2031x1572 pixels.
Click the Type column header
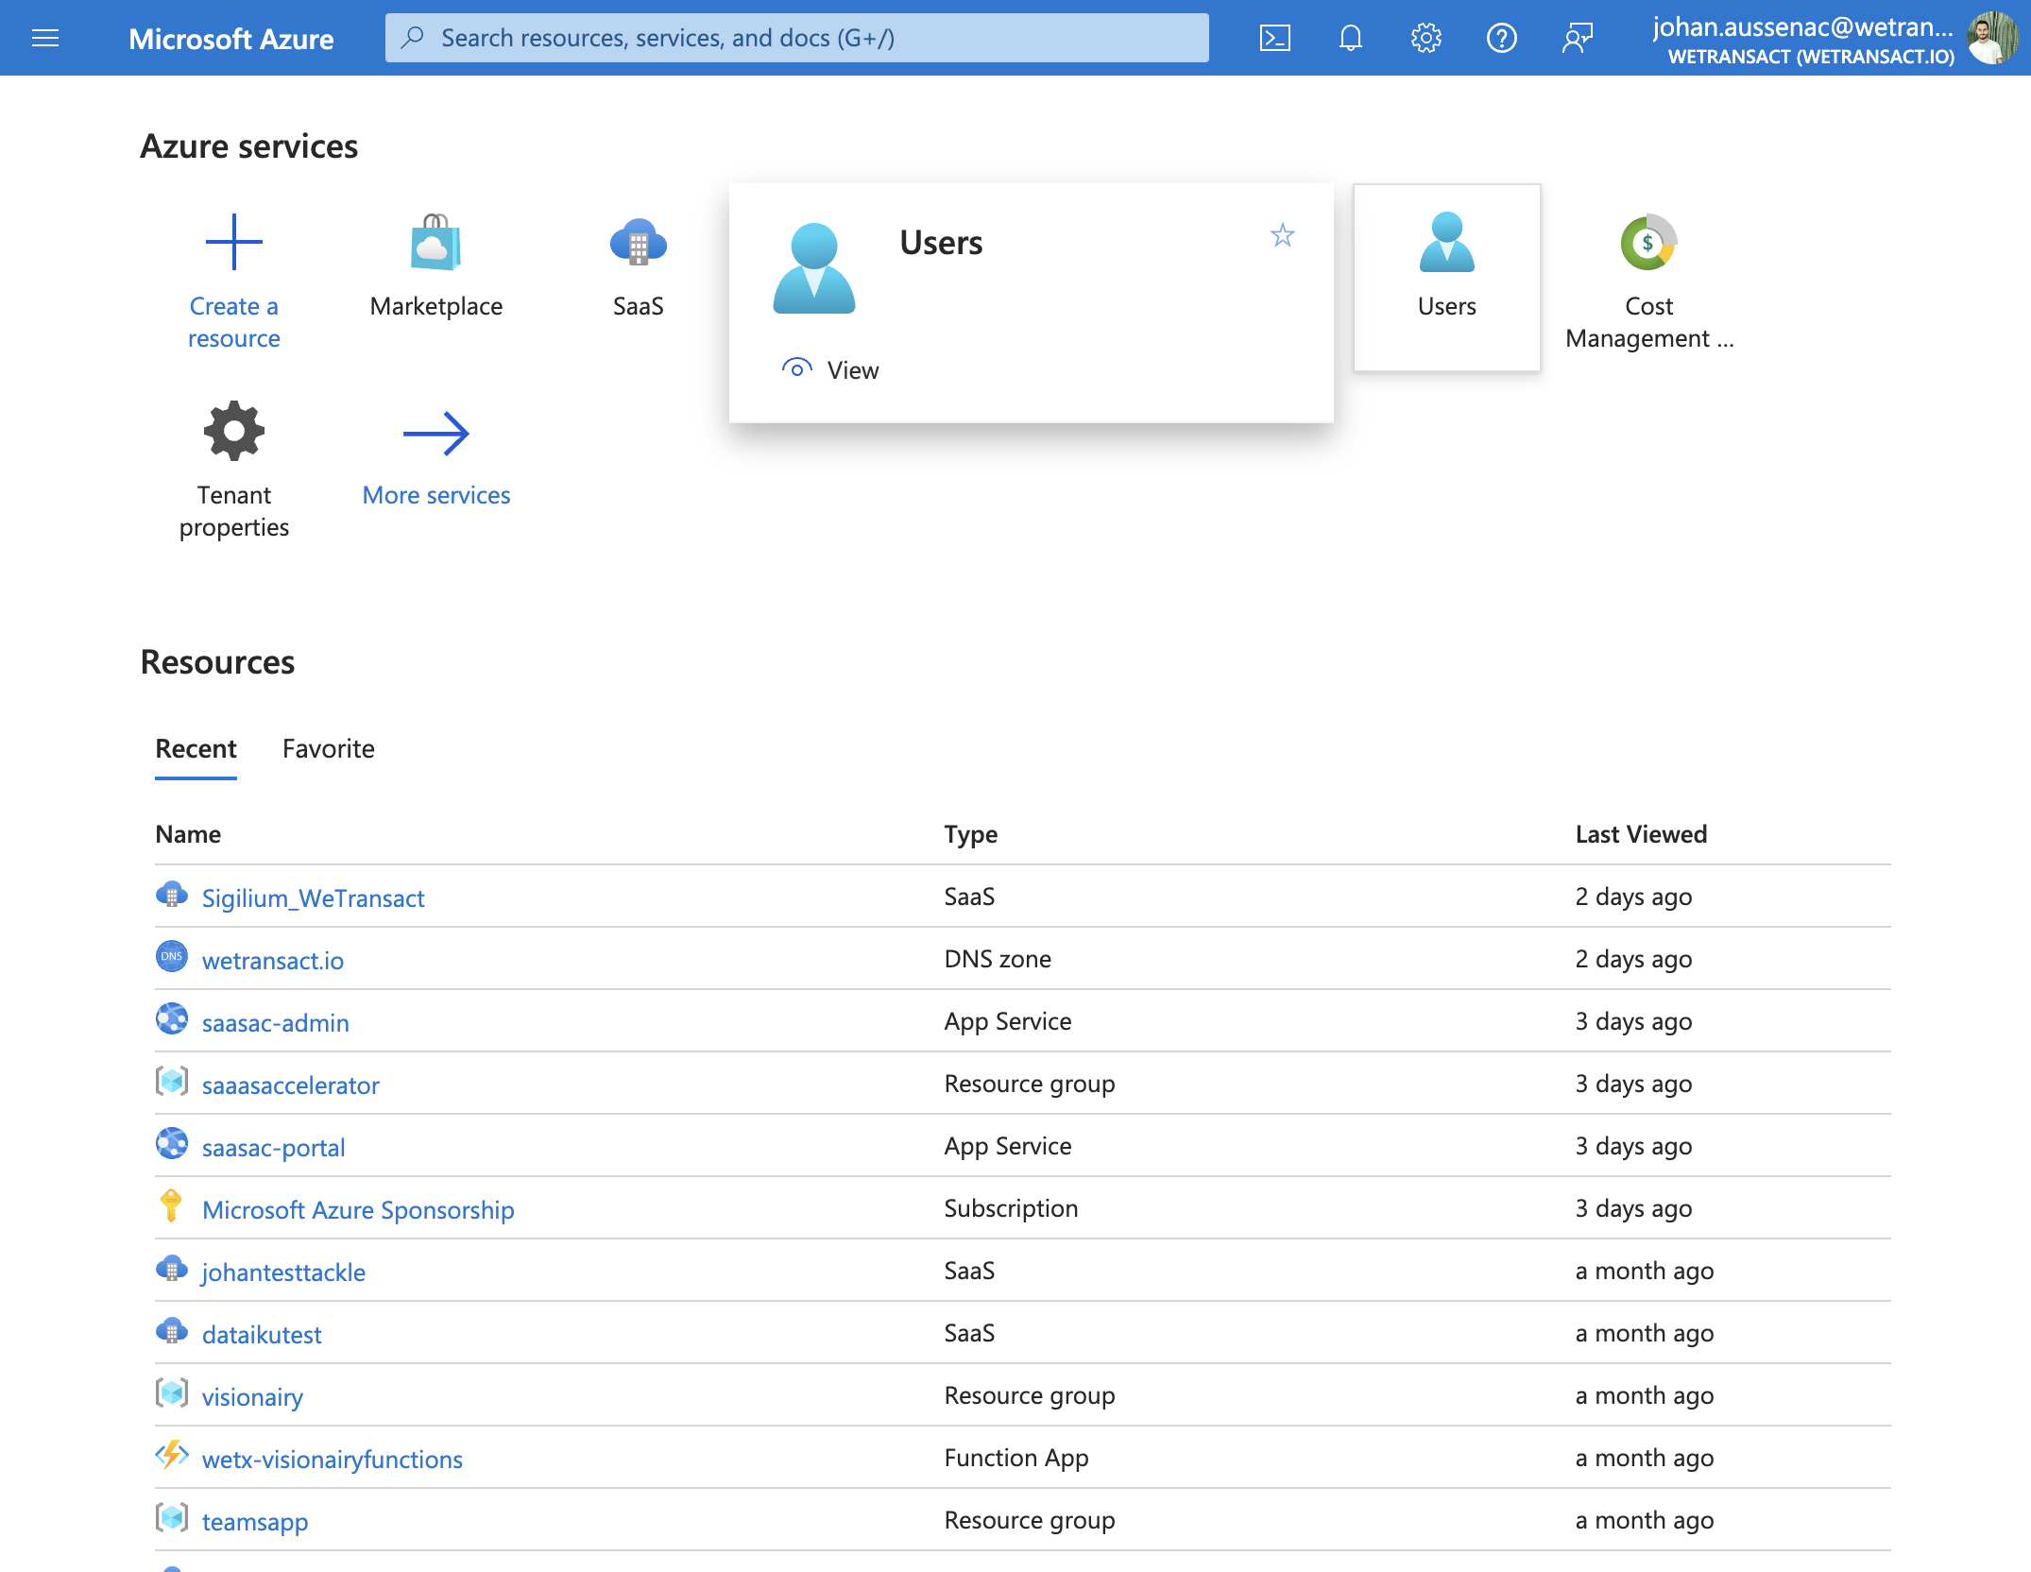970,833
